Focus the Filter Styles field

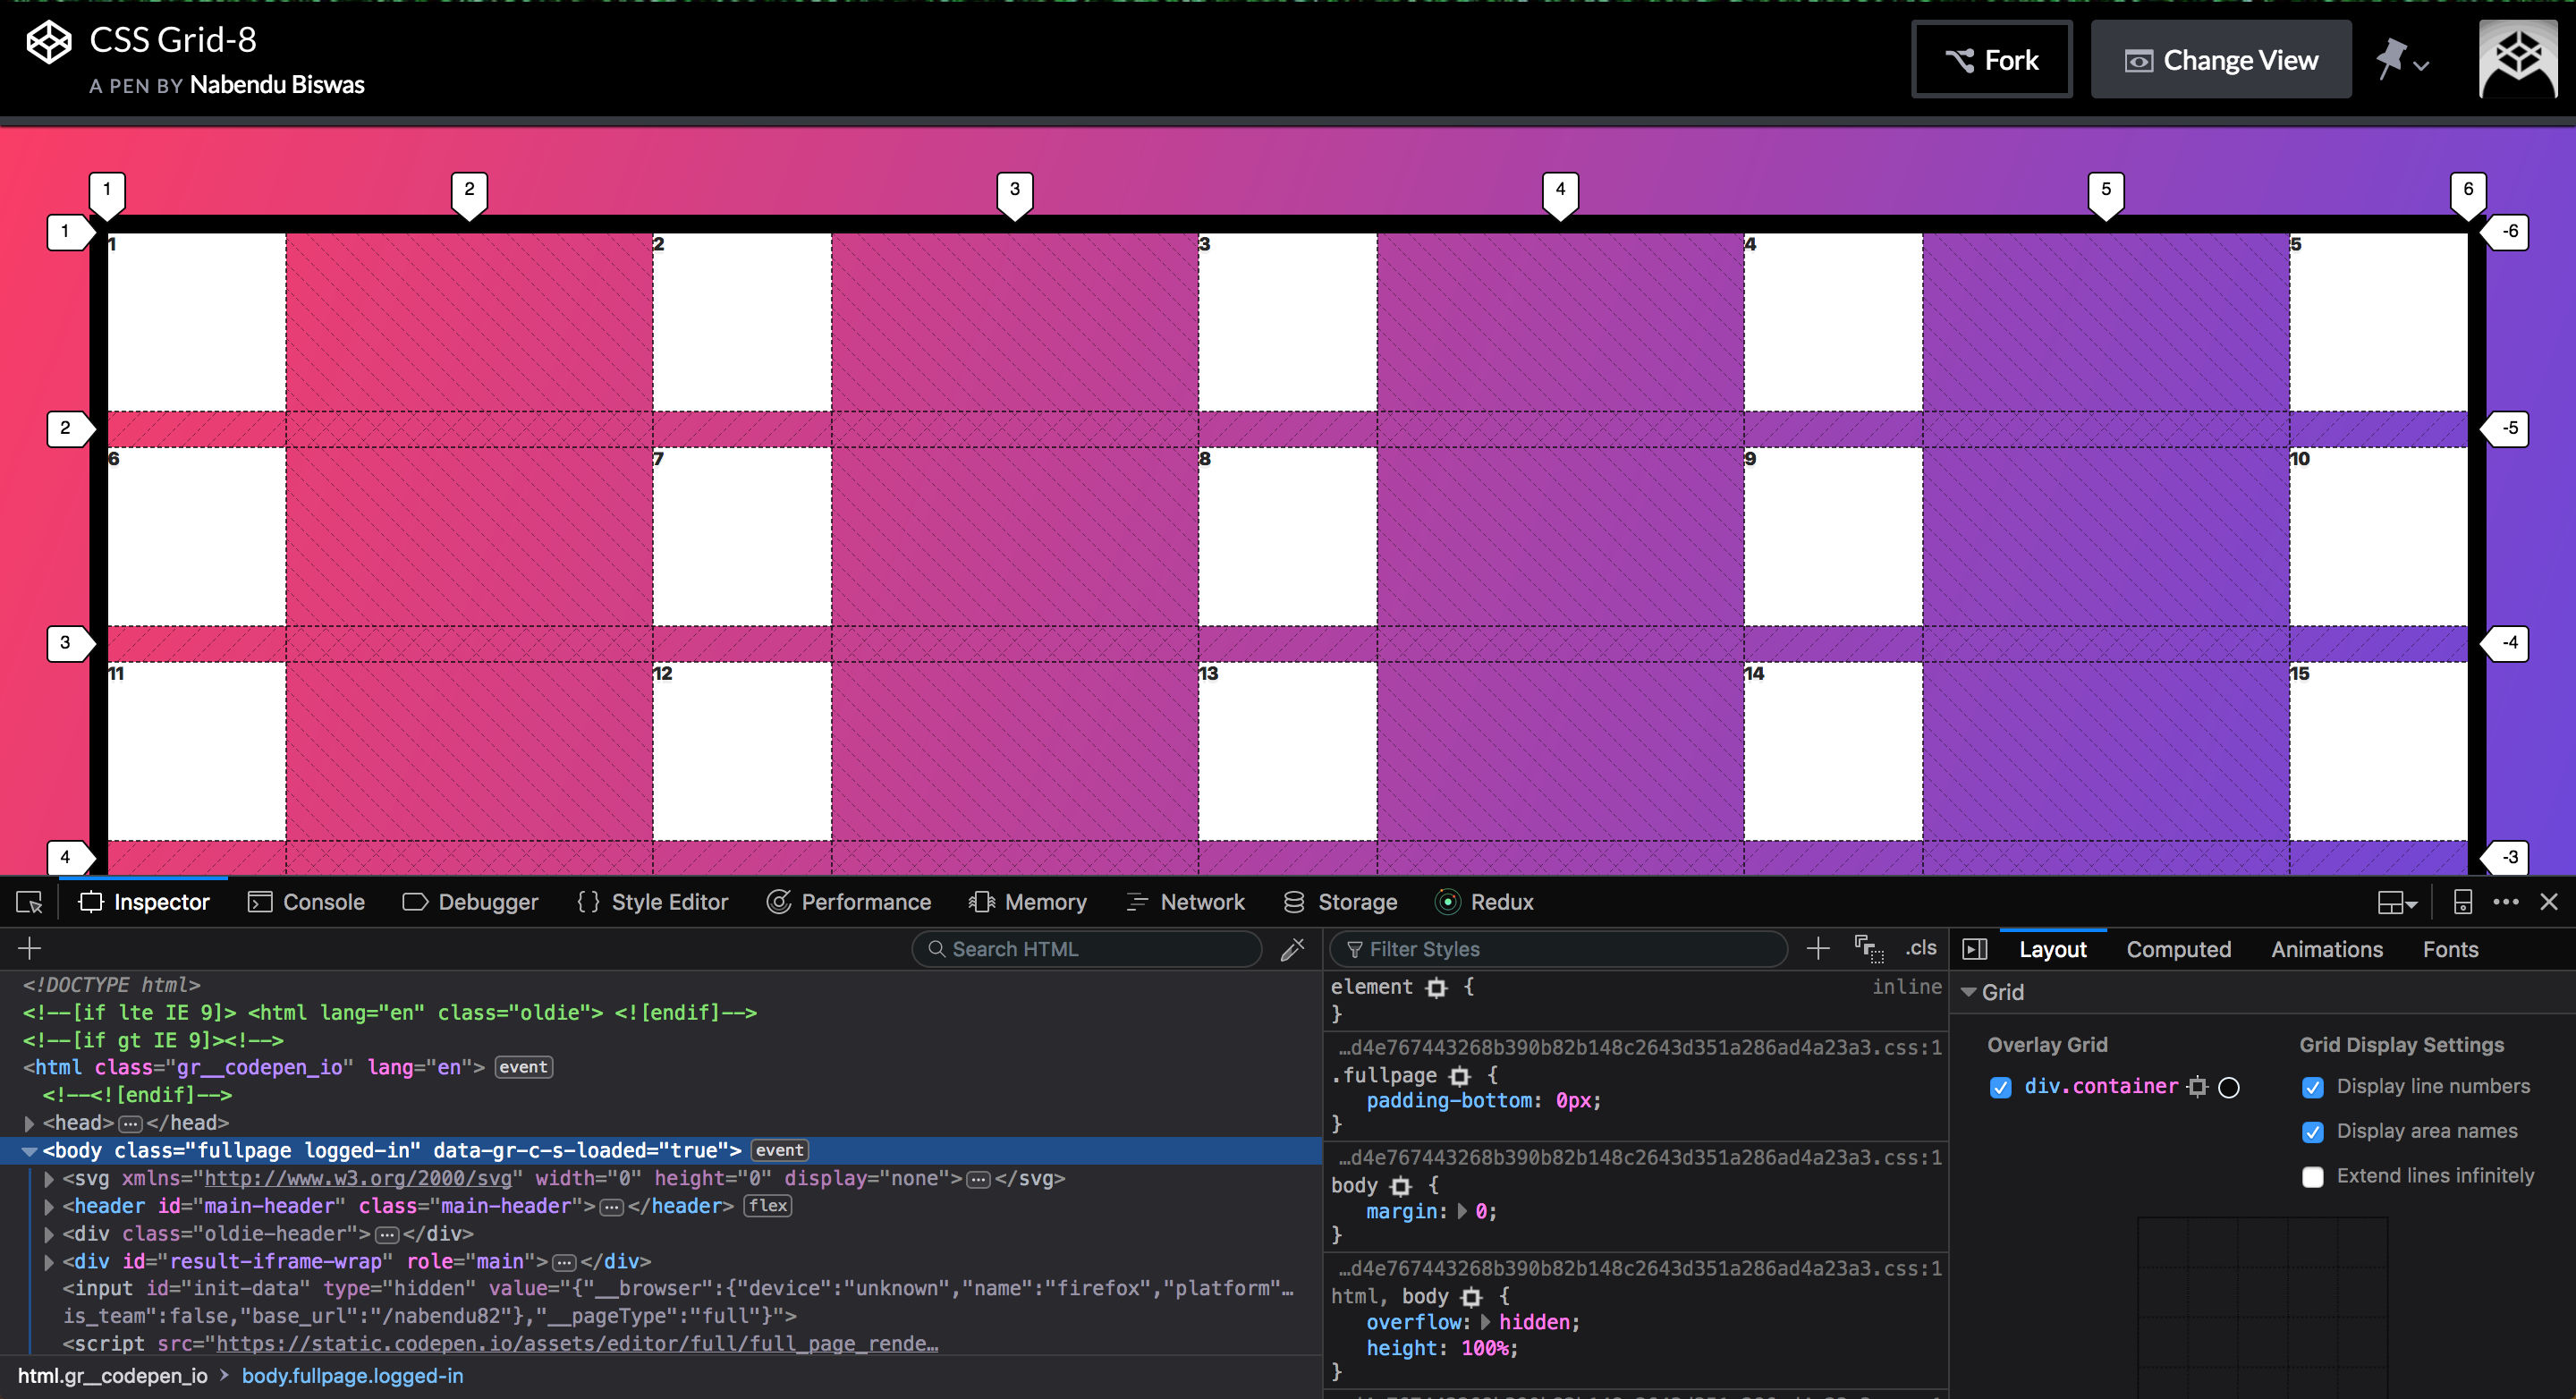(x=1558, y=949)
